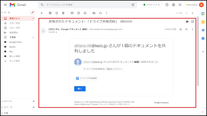This screenshot has width=207, height=116.
Task: Reply using the arrow icon
Action: (x=187, y=29)
